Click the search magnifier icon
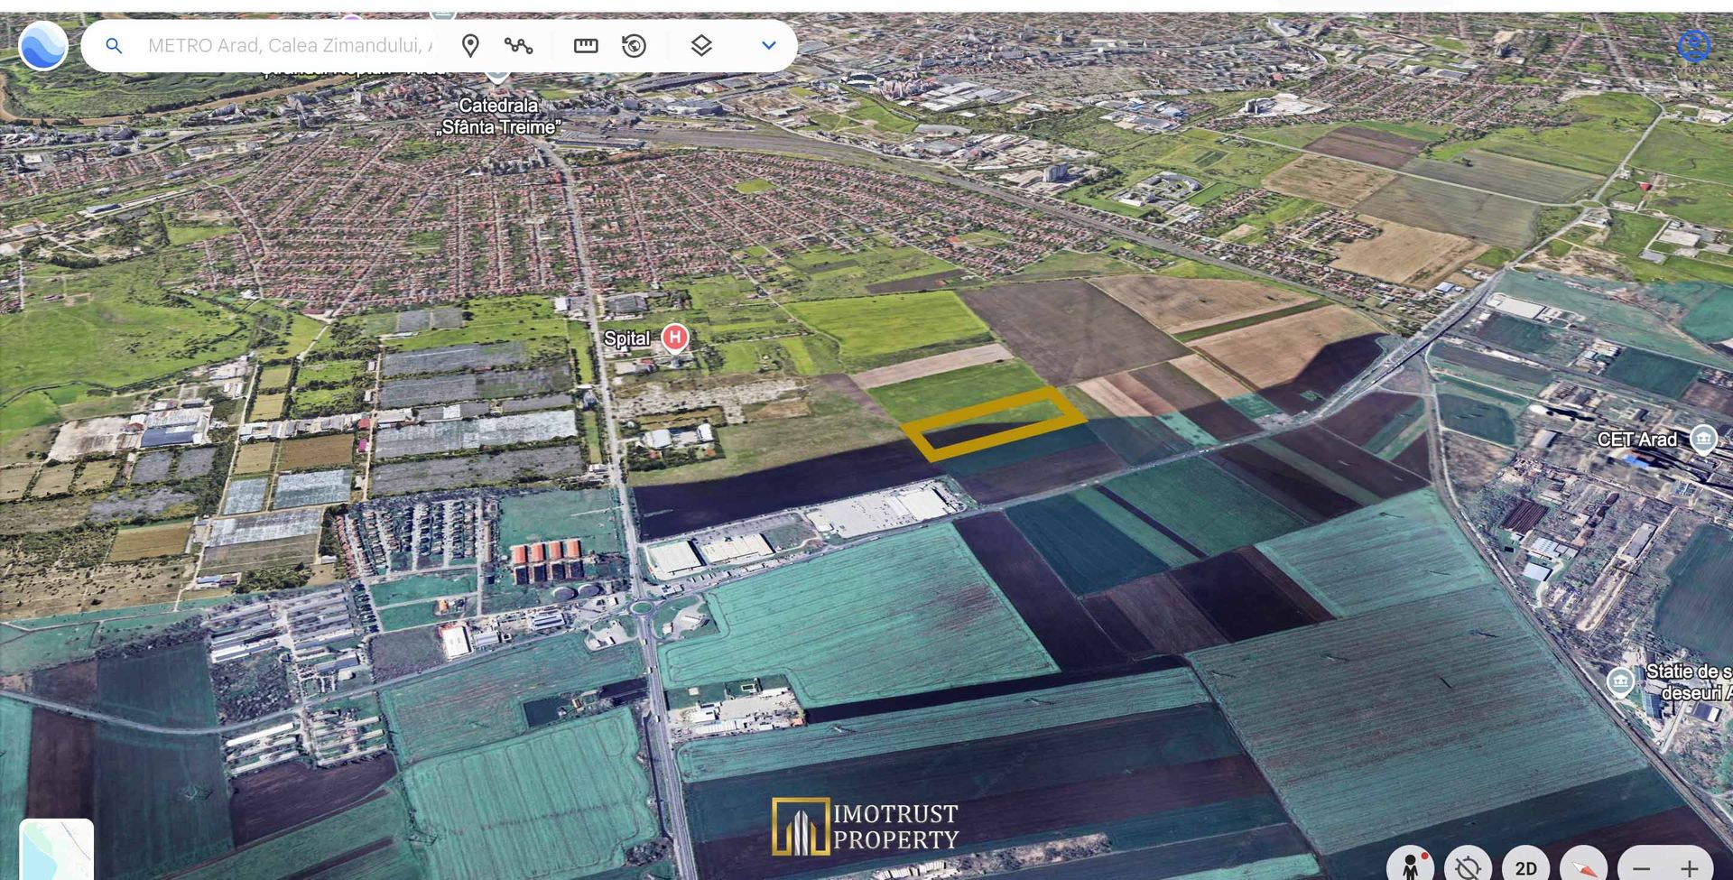 [x=114, y=45]
